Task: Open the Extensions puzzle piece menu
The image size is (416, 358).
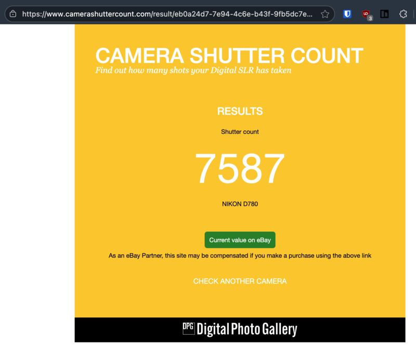Action: 403,14
